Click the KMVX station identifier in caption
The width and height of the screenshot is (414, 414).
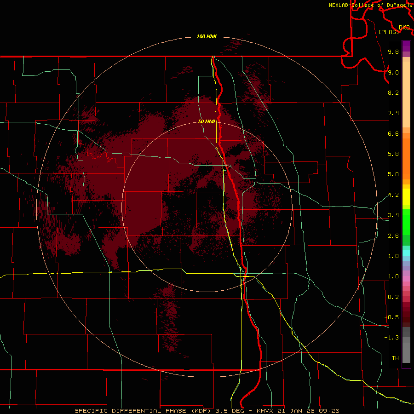tap(264, 411)
